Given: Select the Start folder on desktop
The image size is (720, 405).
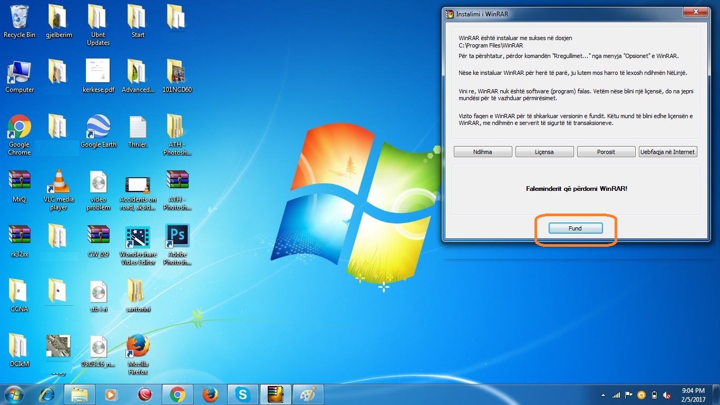Looking at the screenshot, I should 138,22.
